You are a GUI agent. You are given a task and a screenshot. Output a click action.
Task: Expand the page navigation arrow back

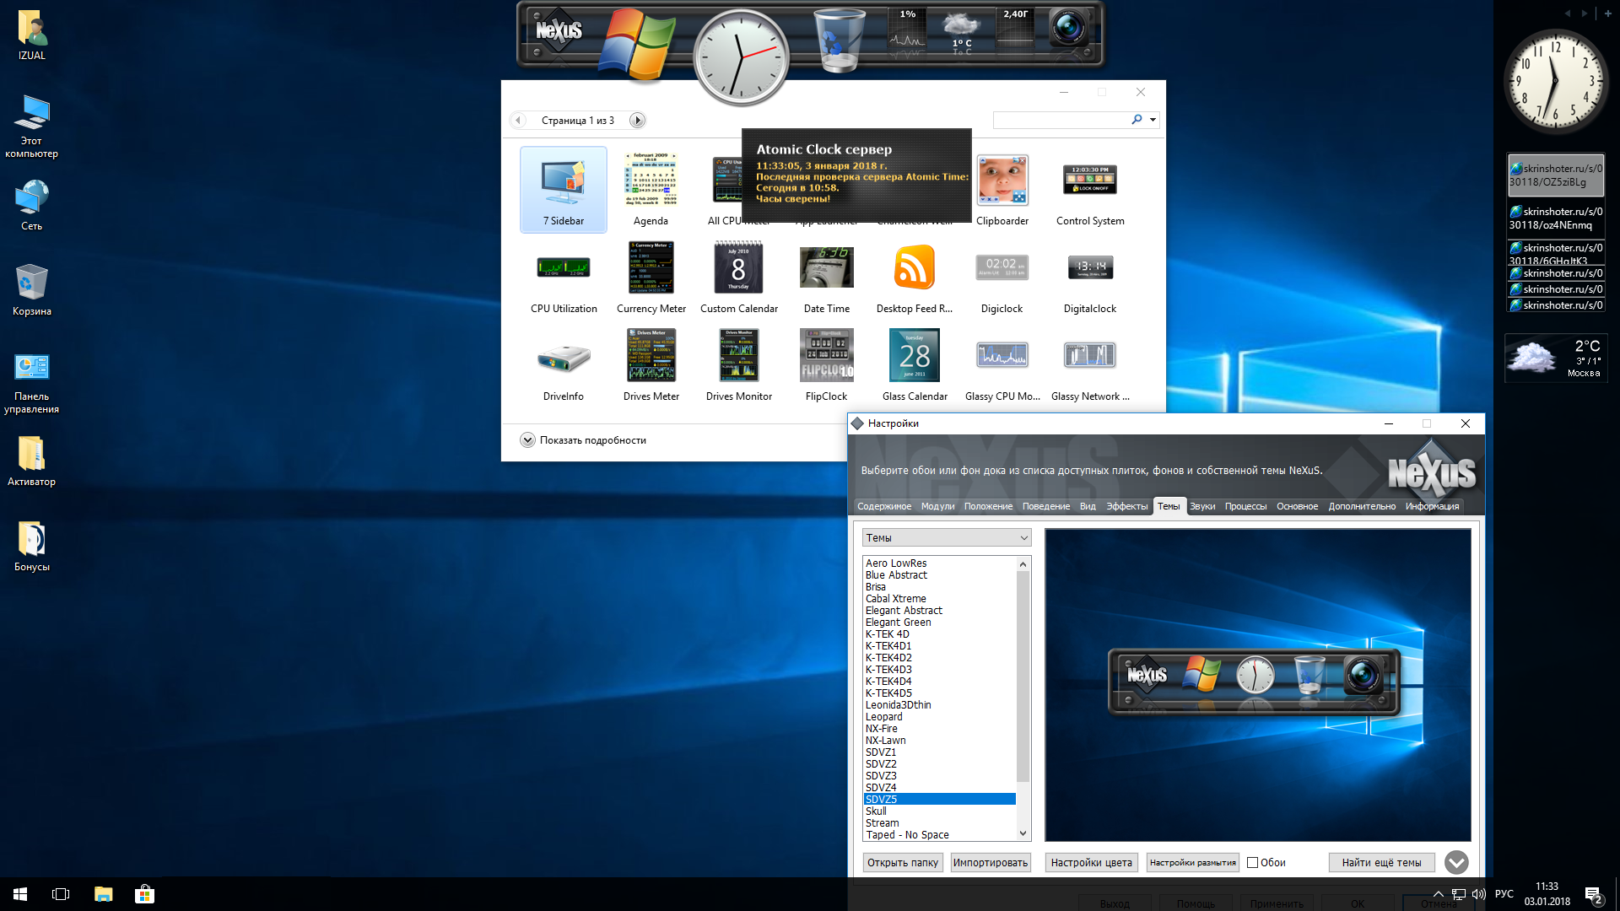coord(517,120)
